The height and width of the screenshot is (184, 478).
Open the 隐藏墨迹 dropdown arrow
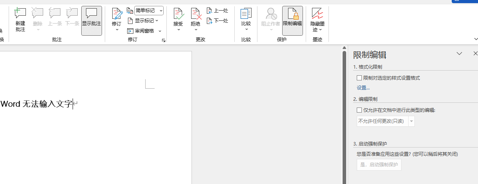click(320, 30)
